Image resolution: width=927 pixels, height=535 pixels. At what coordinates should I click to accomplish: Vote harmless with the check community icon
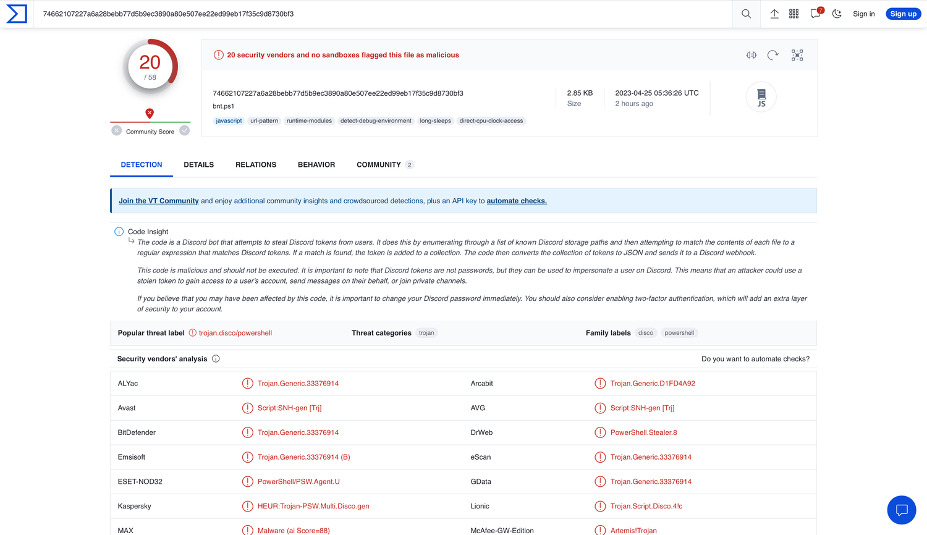click(x=184, y=130)
